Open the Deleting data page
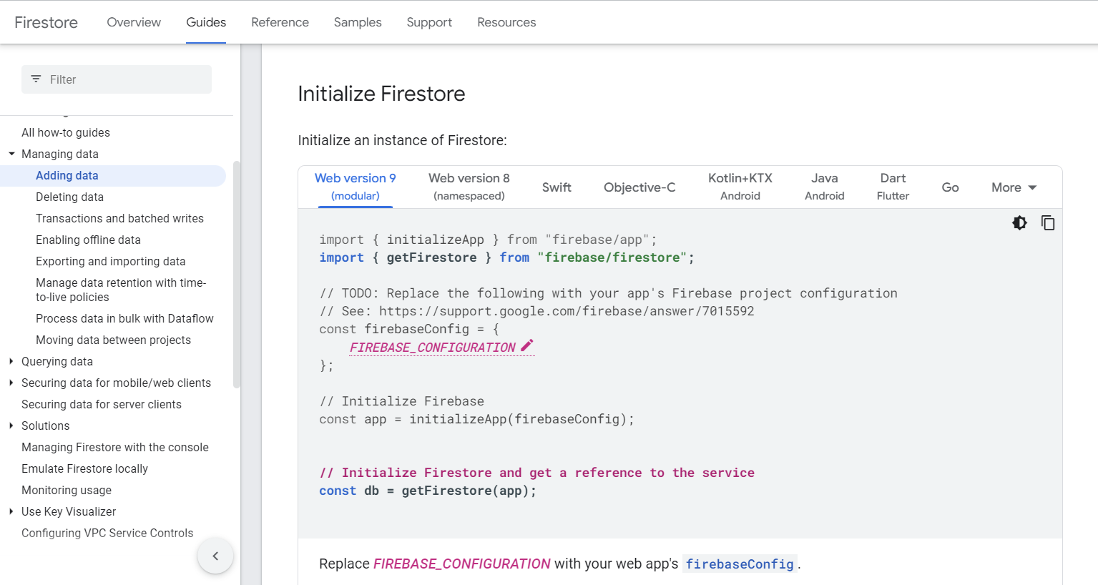The width and height of the screenshot is (1098, 585). tap(69, 197)
